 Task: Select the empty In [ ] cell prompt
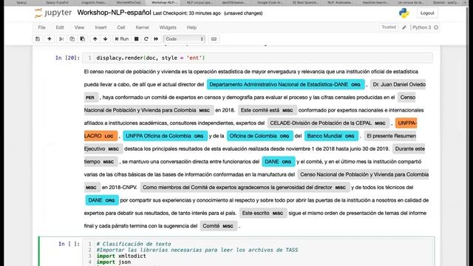pos(69,244)
